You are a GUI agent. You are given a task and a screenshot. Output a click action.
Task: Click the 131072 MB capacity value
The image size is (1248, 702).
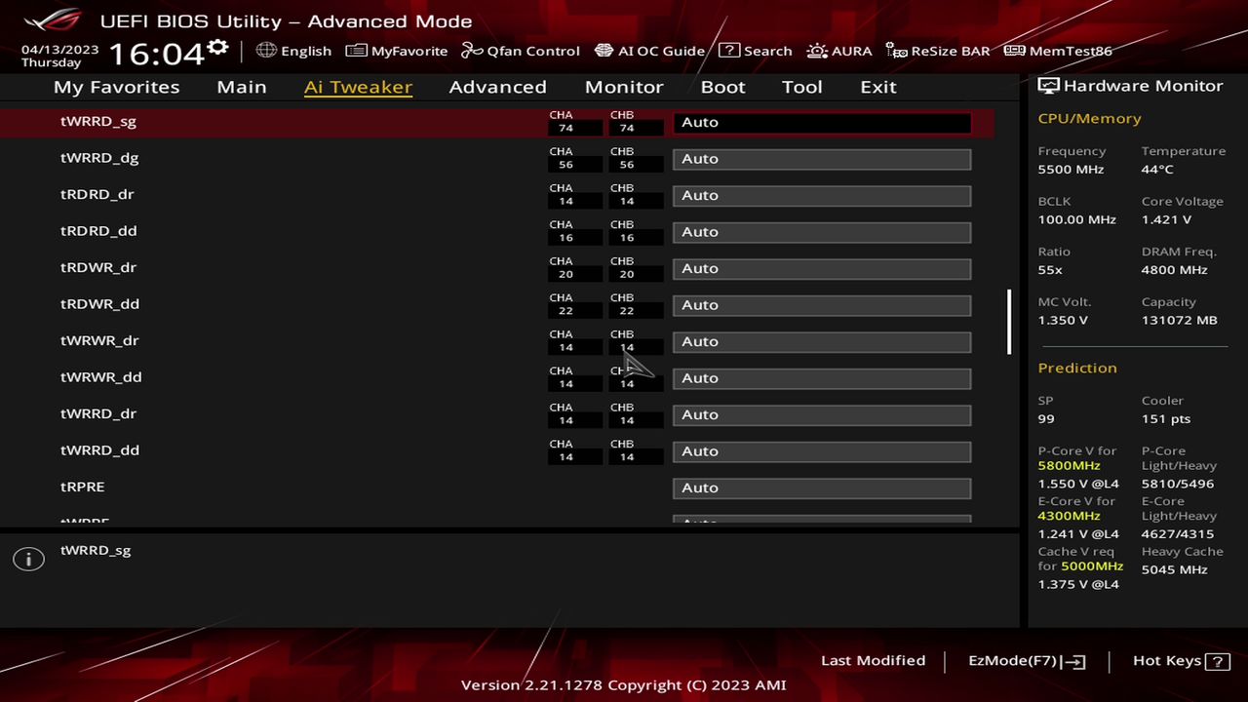pos(1179,321)
